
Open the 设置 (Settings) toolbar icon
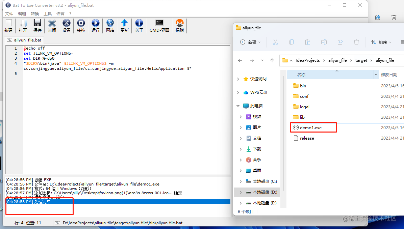point(66,26)
